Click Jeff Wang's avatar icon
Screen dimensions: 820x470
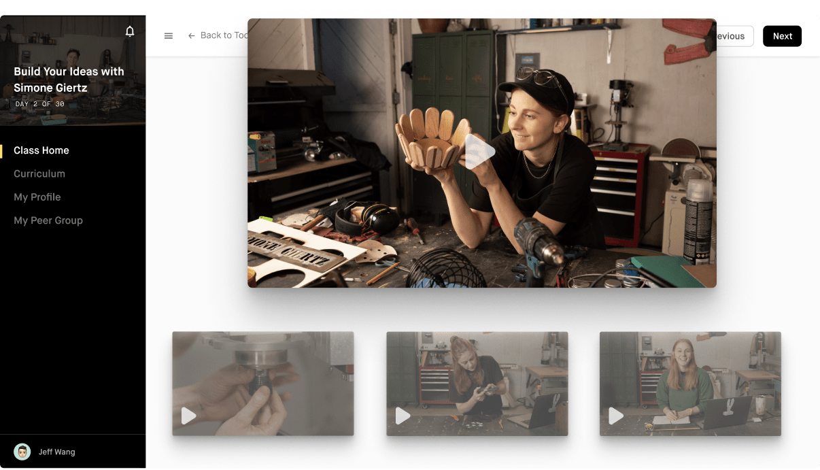(x=22, y=451)
